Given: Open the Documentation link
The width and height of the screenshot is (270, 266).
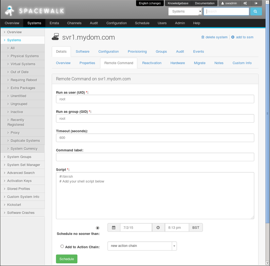Looking at the screenshot, I should pyautogui.click(x=205, y=3).
